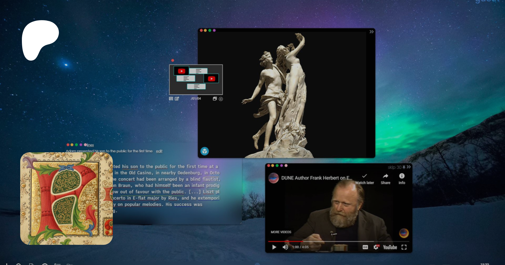Open video Info icon

click(x=402, y=176)
